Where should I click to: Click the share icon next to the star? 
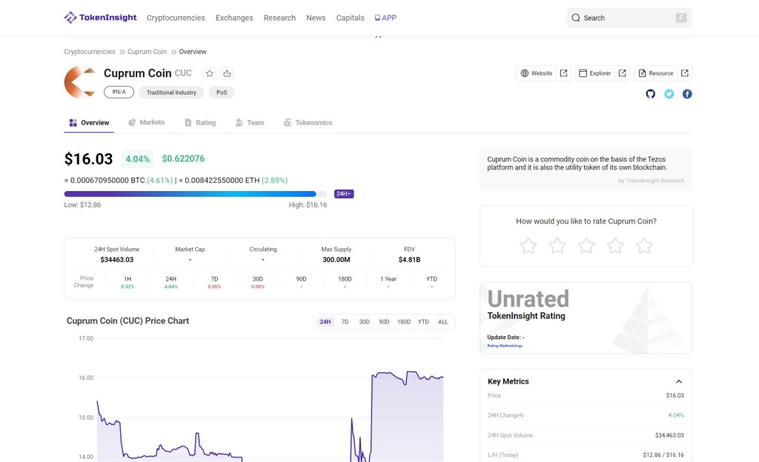pyautogui.click(x=227, y=73)
